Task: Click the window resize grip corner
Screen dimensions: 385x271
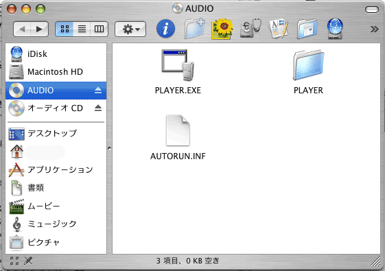Action: (375, 261)
